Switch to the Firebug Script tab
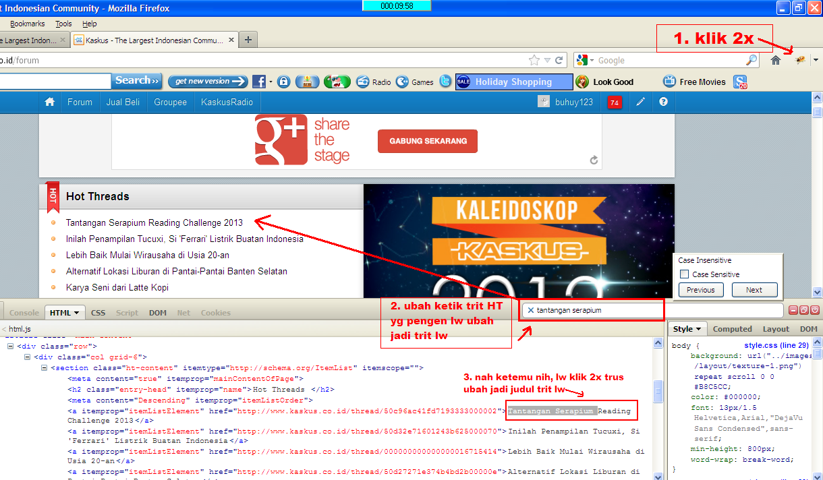The width and height of the screenshot is (823, 480). pos(127,313)
